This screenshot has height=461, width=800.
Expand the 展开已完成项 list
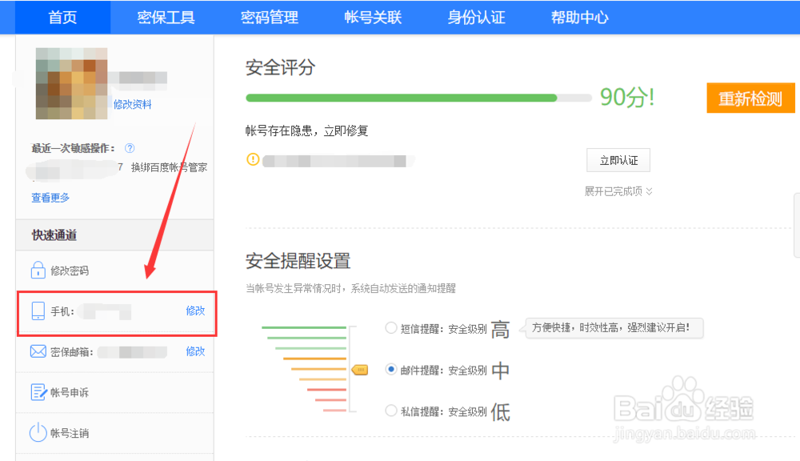point(618,191)
